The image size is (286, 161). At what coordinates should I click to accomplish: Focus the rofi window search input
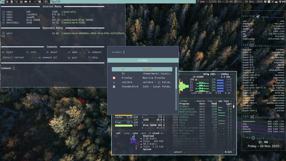point(143,52)
